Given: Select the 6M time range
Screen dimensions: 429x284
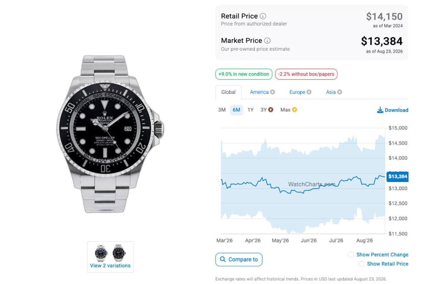Looking at the screenshot, I should (x=236, y=110).
